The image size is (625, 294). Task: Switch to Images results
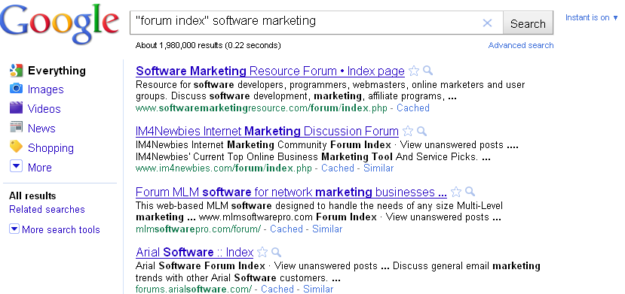click(45, 89)
